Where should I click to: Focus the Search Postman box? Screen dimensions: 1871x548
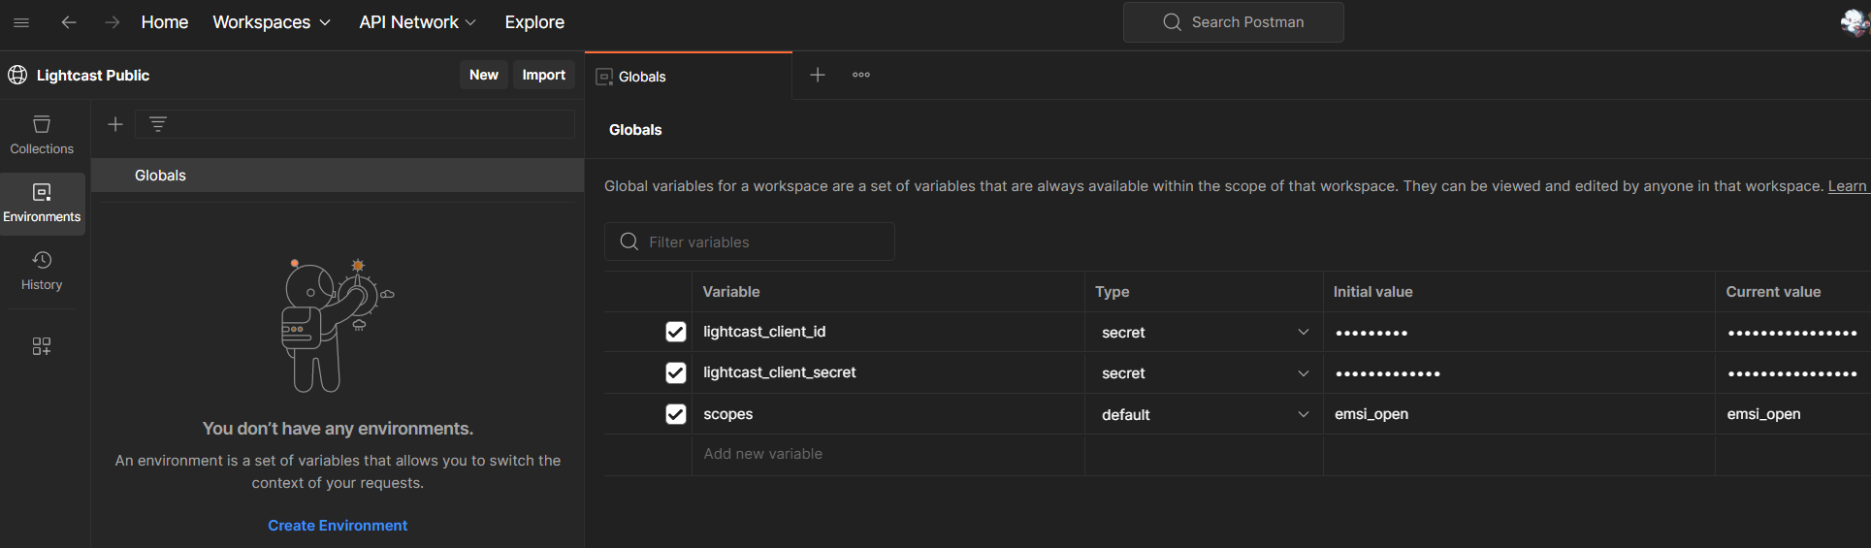1234,22
